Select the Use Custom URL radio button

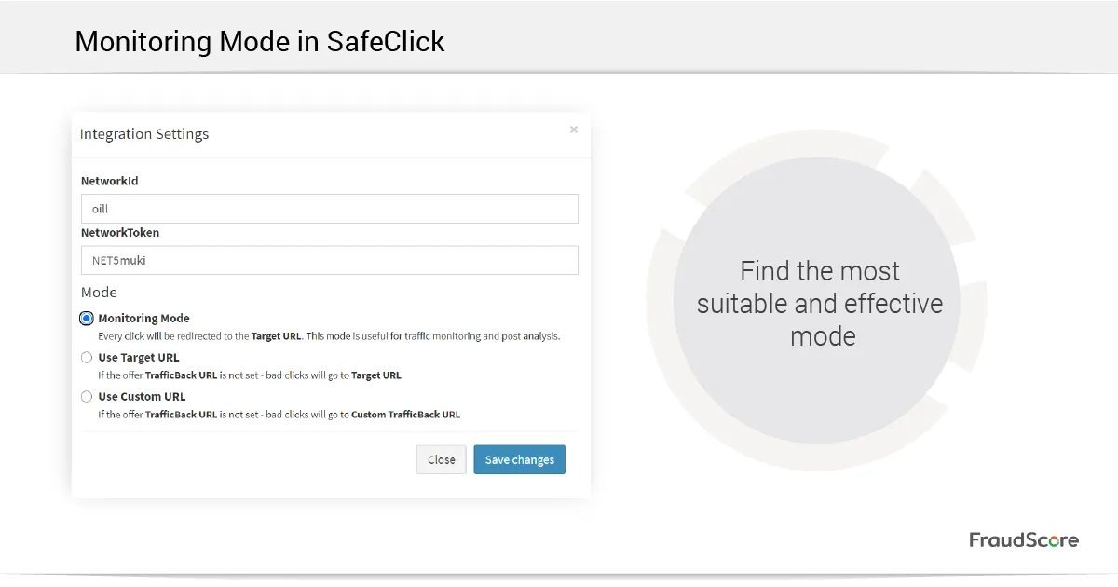click(87, 397)
